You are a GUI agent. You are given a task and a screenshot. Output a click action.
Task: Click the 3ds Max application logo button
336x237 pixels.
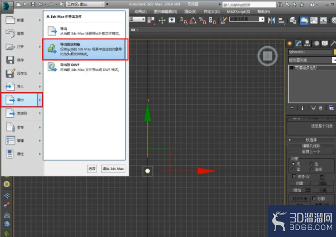[x=6, y=5]
